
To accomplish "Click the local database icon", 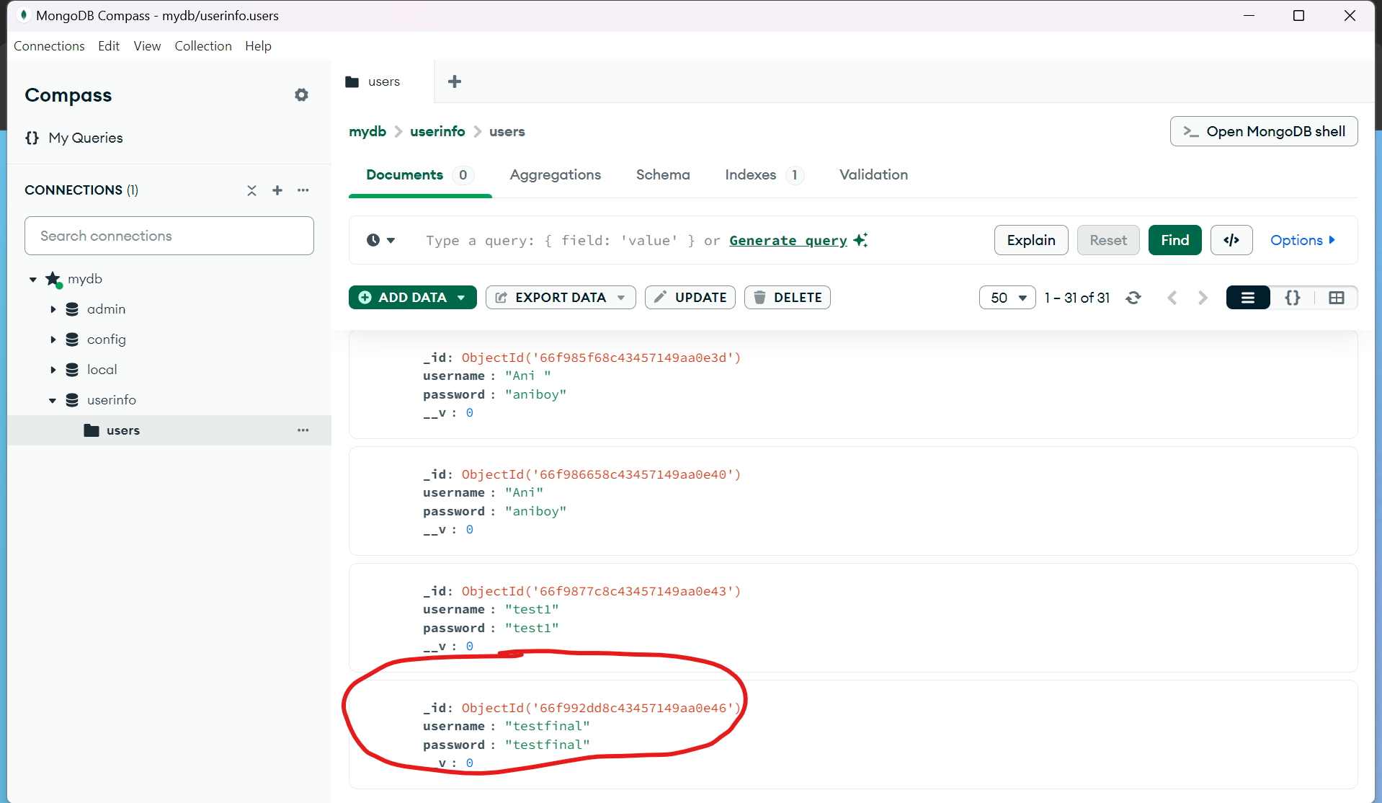I will tap(72, 370).
